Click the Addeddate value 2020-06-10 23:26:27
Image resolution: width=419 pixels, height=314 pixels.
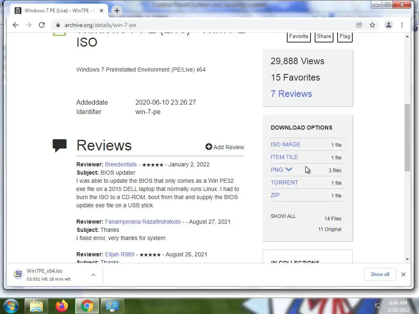(166, 103)
